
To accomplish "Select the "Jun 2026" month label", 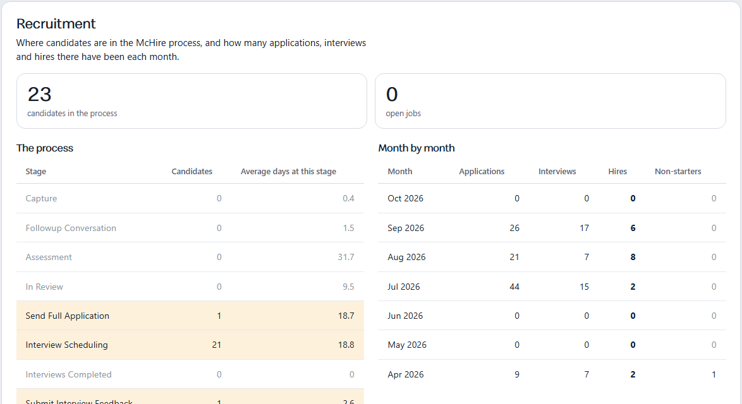I will click(405, 316).
